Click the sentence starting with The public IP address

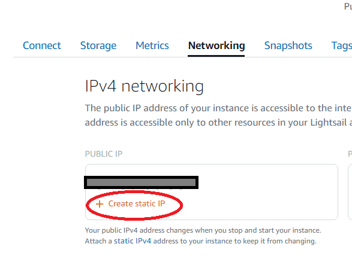218,108
